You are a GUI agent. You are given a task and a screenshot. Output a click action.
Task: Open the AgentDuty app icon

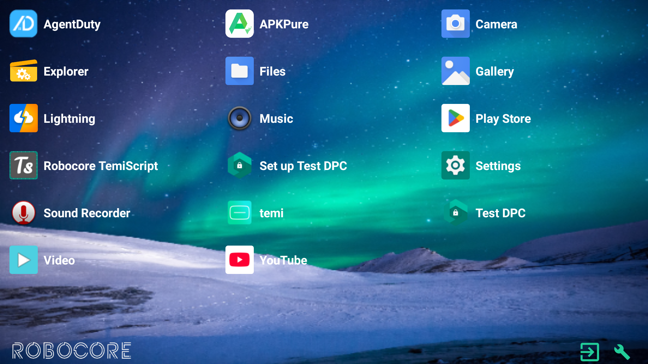click(x=24, y=24)
